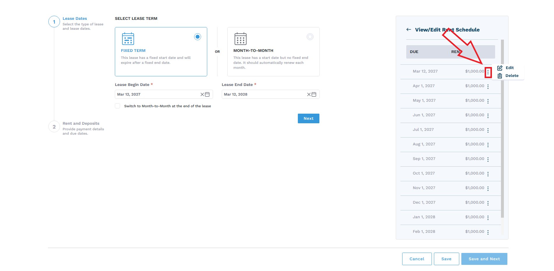The width and height of the screenshot is (554, 271).
Task: Open the three-dot menu for Jul 1, 2027
Action: (488, 130)
